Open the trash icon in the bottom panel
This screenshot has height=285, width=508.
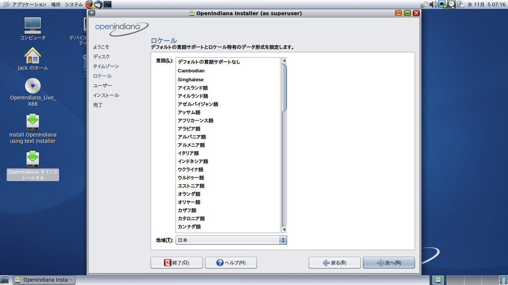point(503,280)
